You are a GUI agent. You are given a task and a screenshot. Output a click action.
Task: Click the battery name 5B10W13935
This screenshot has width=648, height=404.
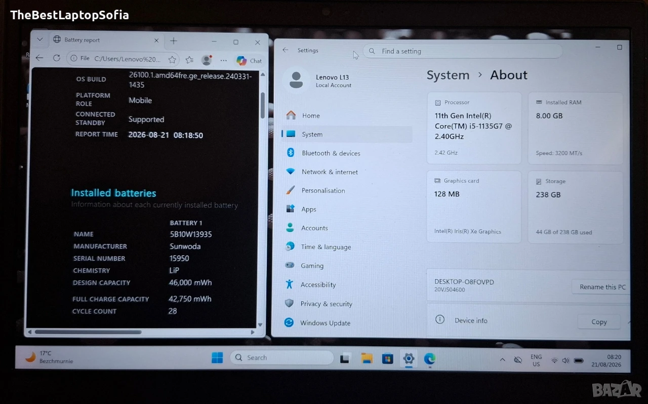[191, 234]
